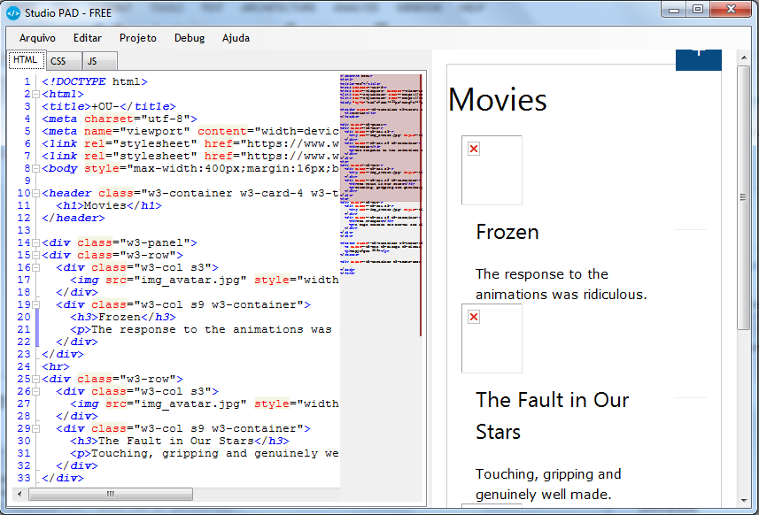Click the Frozen title in preview
The width and height of the screenshot is (759, 515).
click(x=507, y=232)
